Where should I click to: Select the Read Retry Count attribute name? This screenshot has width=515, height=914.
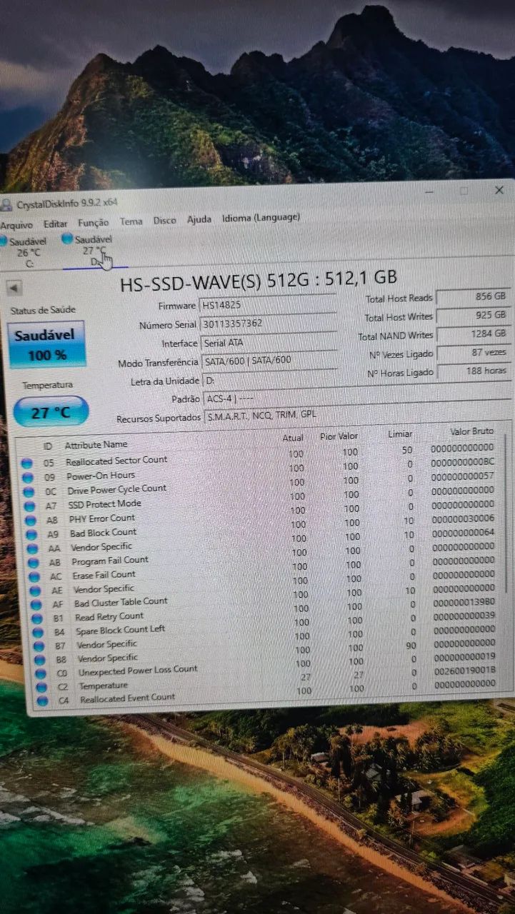110,616
